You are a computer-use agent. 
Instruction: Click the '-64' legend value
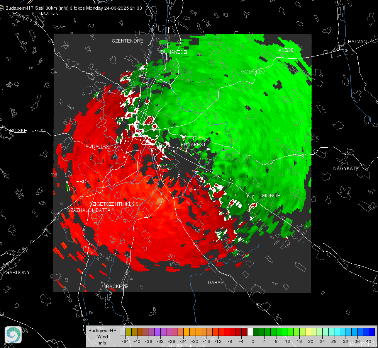pyautogui.click(x=125, y=341)
